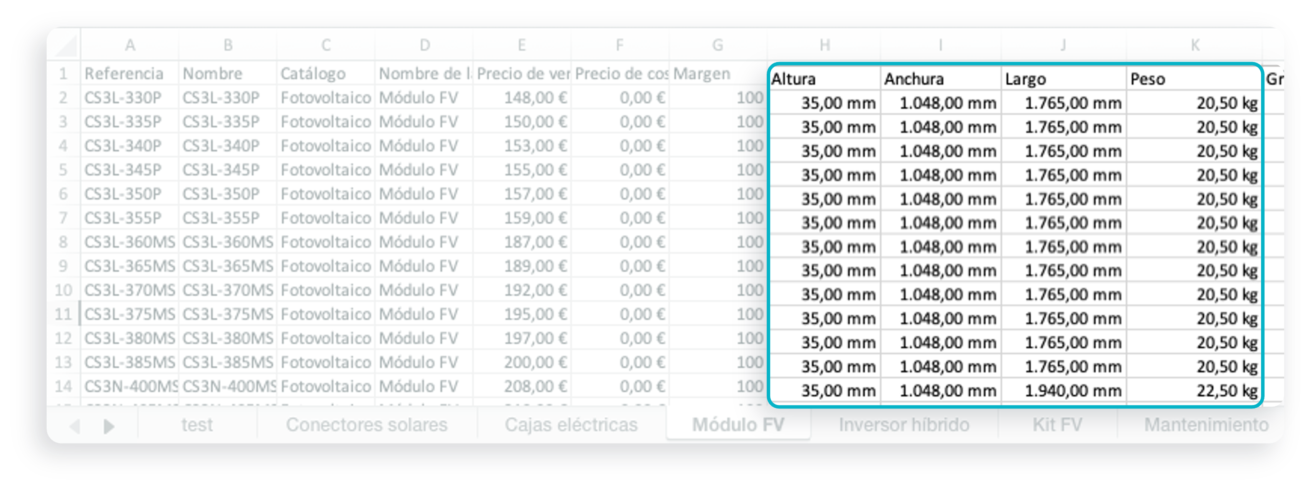Select the CS3L-385MS name cell in column B
This screenshot has height=489, width=1310.
(228, 362)
